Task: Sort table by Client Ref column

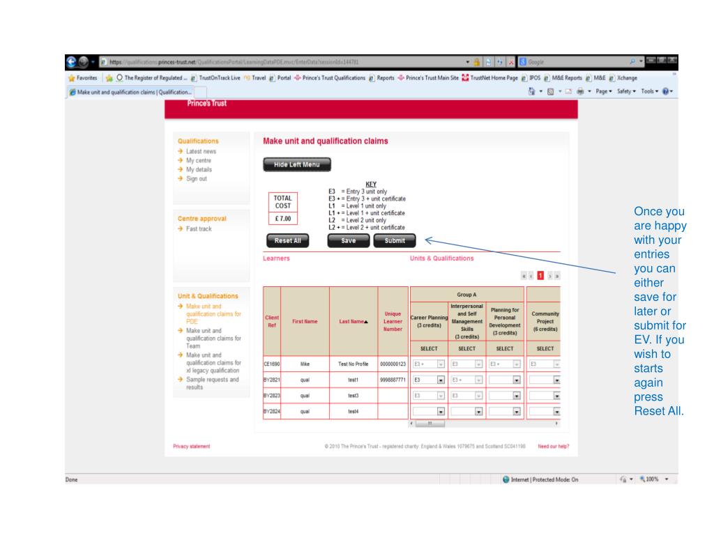Action: click(272, 321)
